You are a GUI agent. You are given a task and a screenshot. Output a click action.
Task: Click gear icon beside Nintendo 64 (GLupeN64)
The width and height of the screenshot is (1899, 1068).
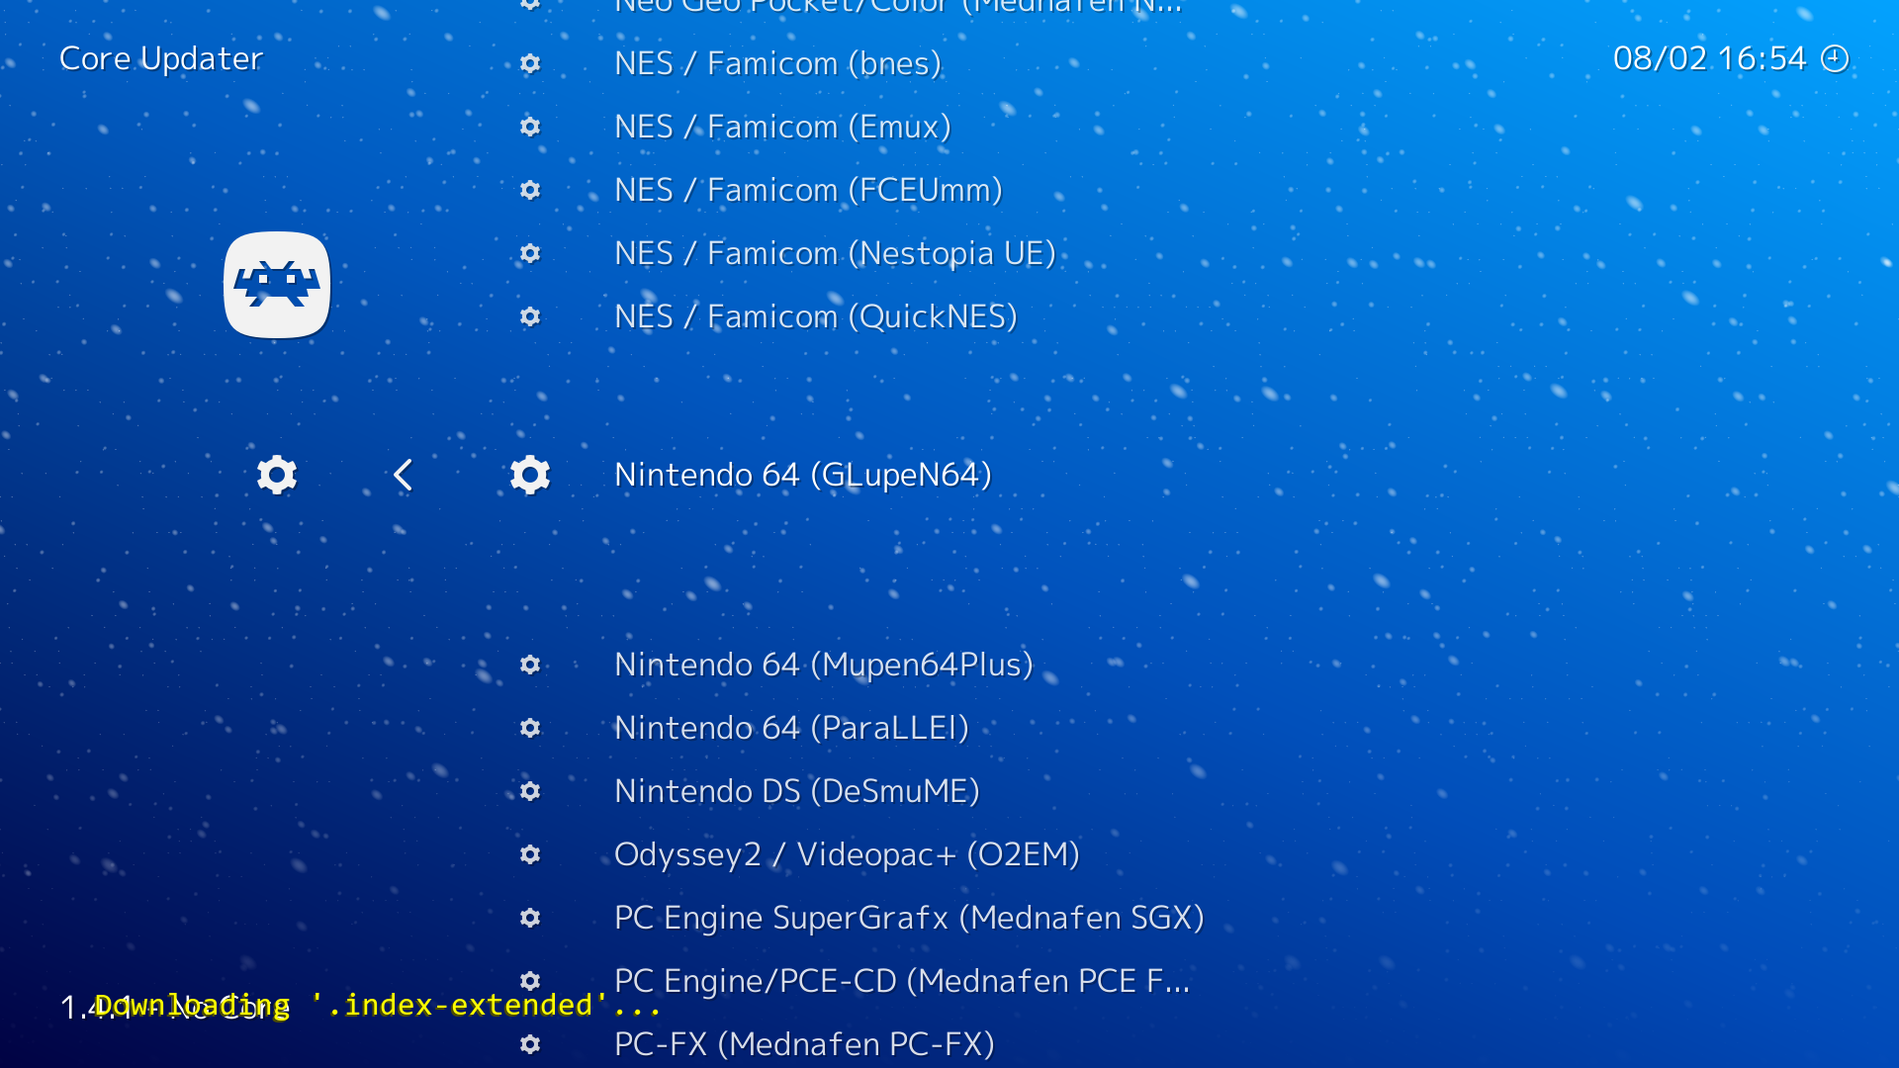tap(530, 476)
